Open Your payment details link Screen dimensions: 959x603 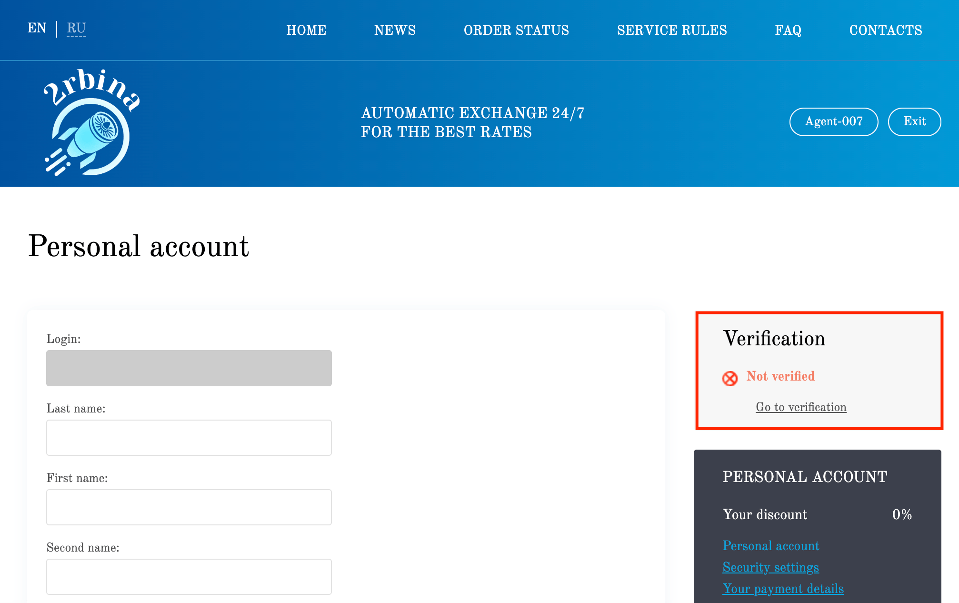coord(783,589)
